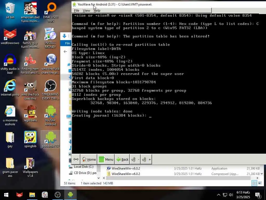Screen dimensions: 266x200
Task: Go back using File Explorer back arrow
Action: click(x=65, y=52)
